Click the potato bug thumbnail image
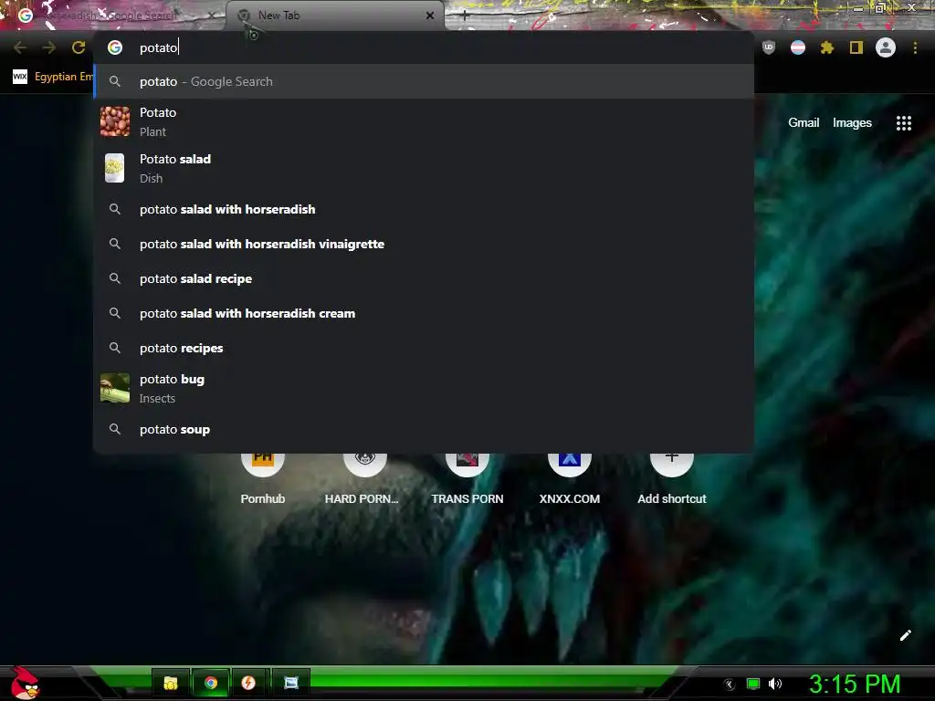This screenshot has width=935, height=701. (x=115, y=388)
